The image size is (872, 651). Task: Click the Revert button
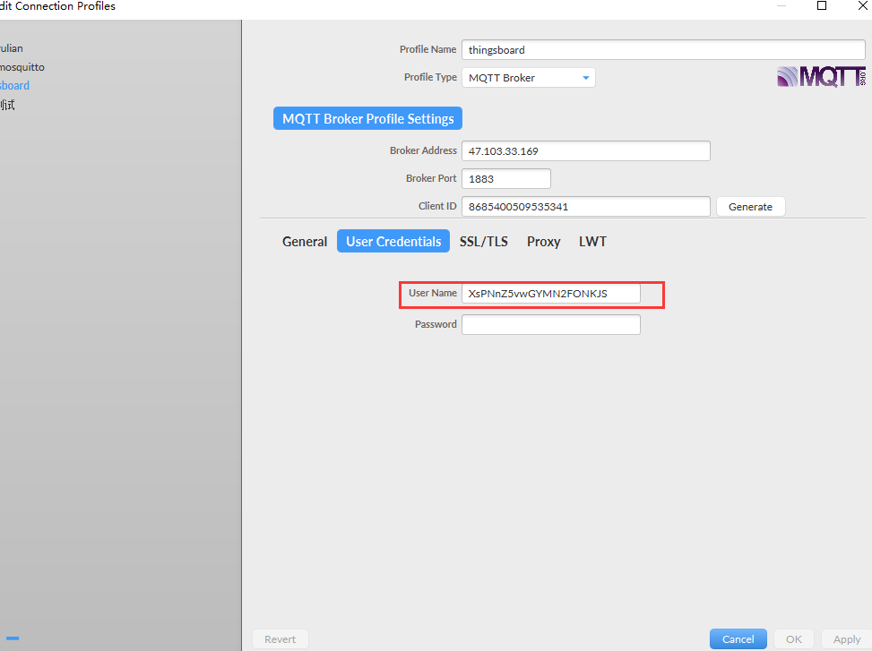click(x=281, y=639)
